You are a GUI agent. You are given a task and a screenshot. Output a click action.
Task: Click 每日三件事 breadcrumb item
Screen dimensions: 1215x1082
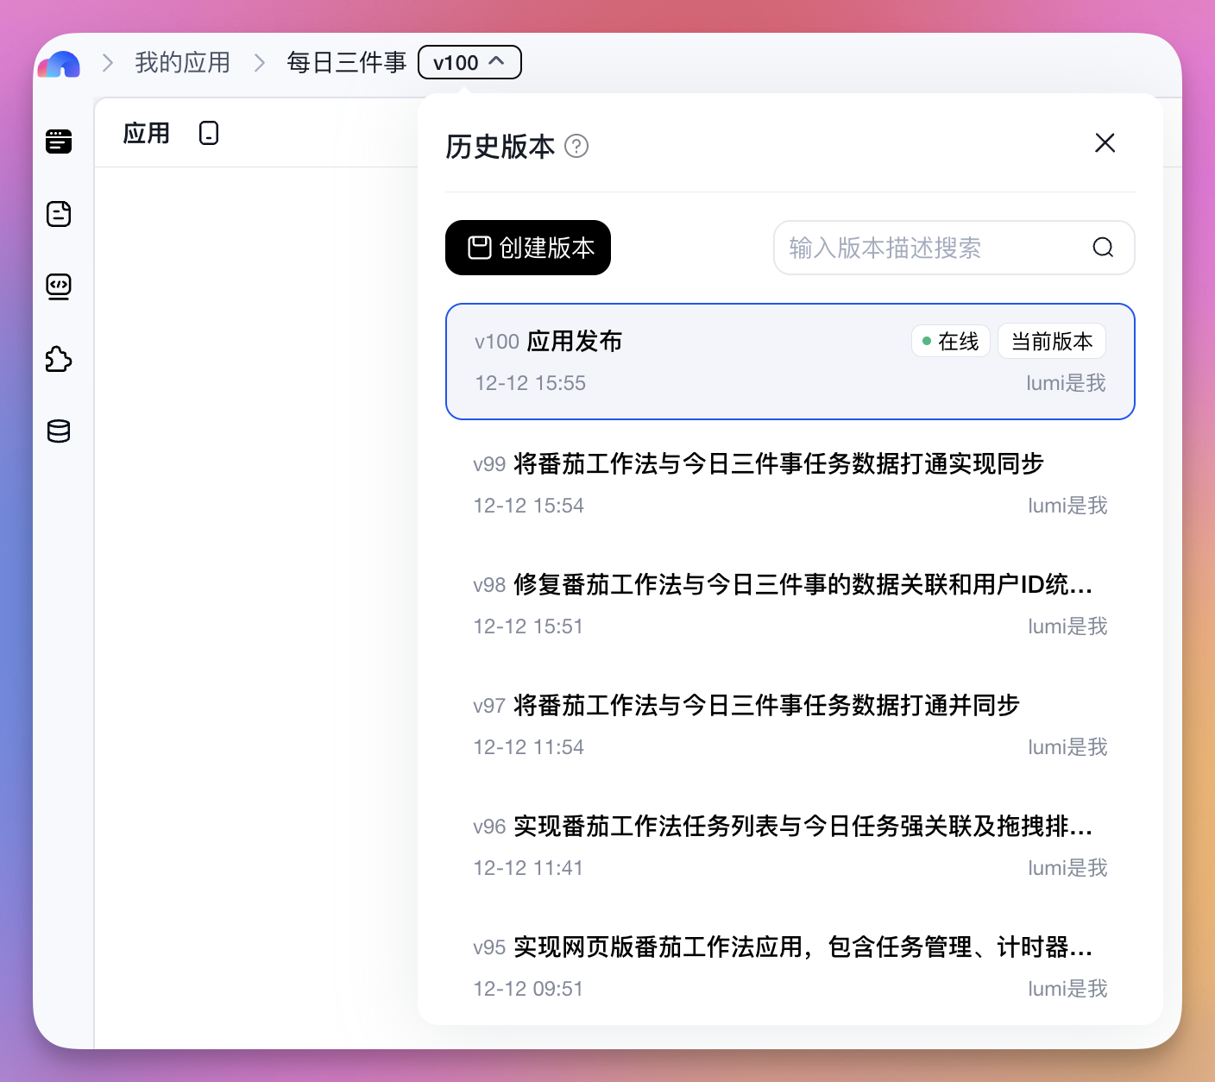point(346,63)
